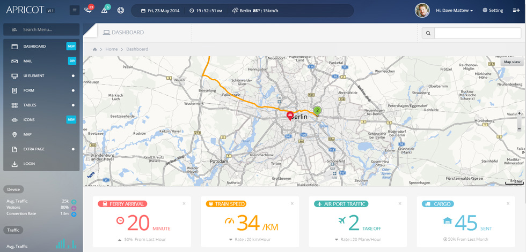Click the Dashboard breadcrumb link
Viewport: 526px width, 252px height.
point(137,49)
